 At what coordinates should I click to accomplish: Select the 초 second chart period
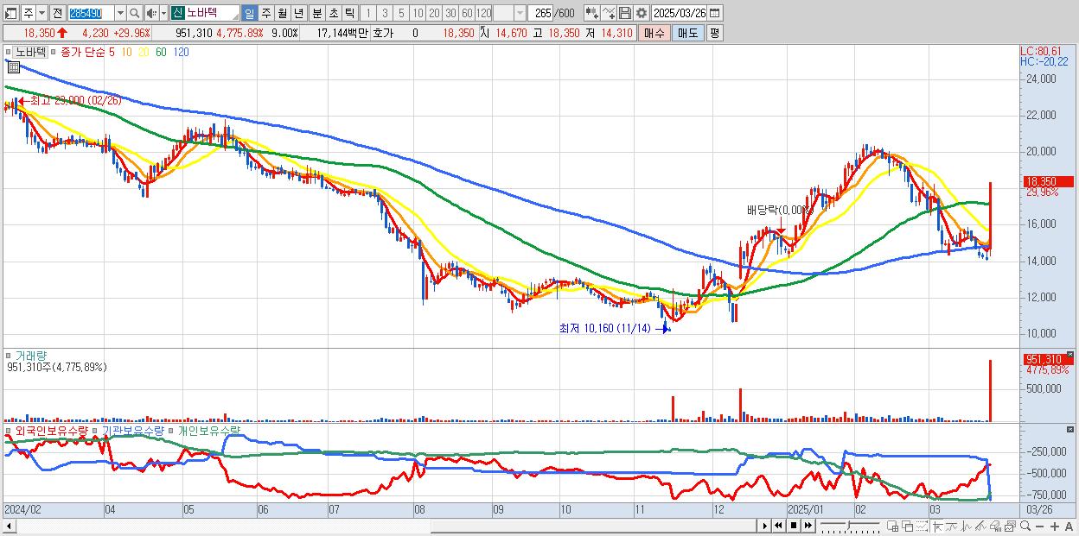pyautogui.click(x=333, y=13)
